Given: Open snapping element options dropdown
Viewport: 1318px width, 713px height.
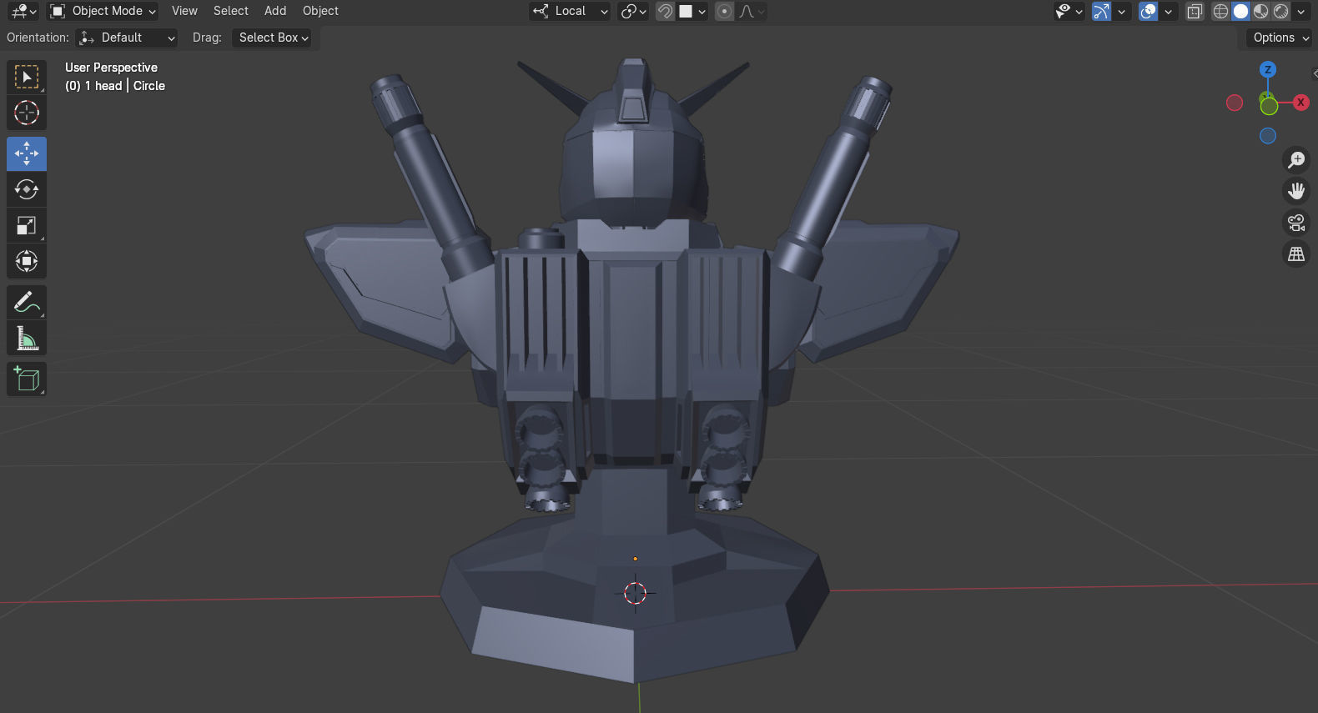Looking at the screenshot, I should [x=693, y=11].
